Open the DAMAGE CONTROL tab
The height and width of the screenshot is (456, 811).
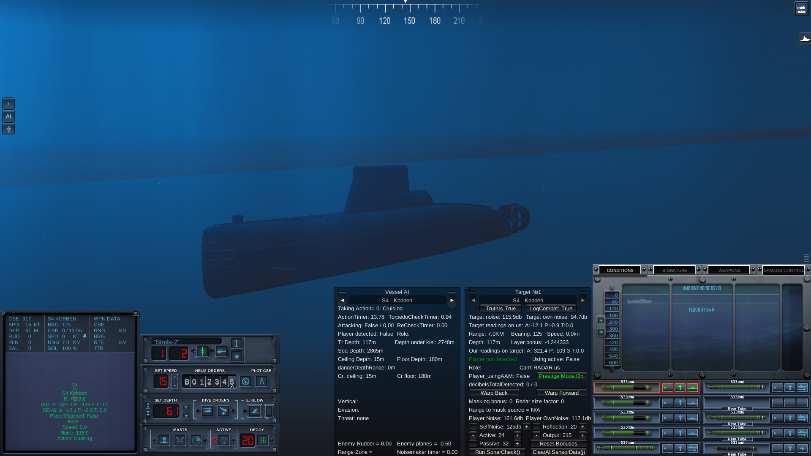point(784,270)
